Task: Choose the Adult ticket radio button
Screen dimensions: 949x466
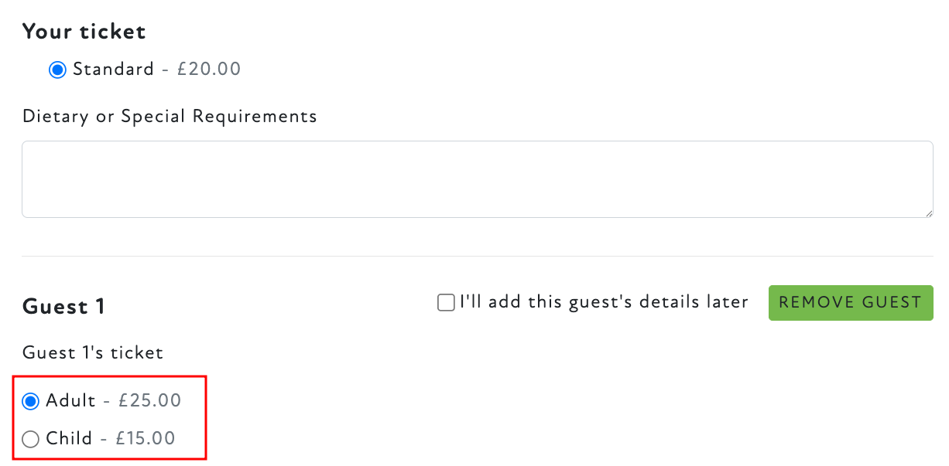Action: point(31,401)
